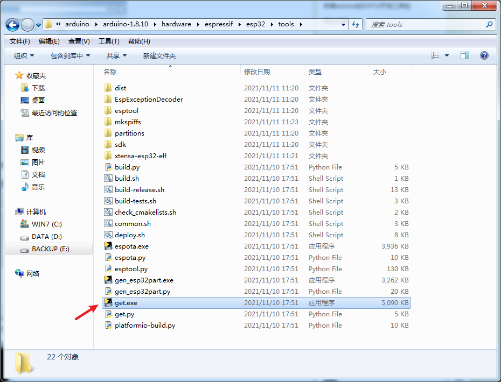Click the search magnifier icon
This screenshot has width=501, height=382.
pos(489,25)
